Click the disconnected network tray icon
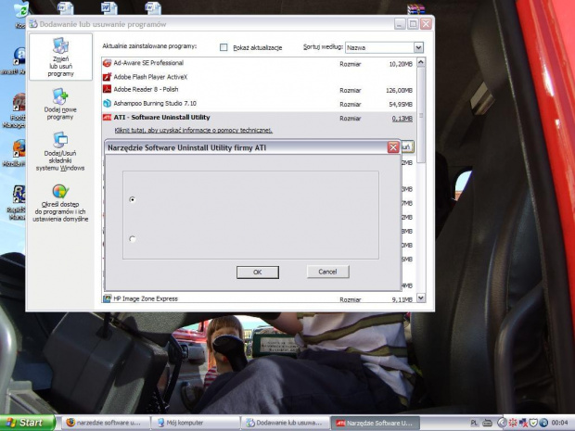This screenshot has width=575, height=431. [x=522, y=423]
